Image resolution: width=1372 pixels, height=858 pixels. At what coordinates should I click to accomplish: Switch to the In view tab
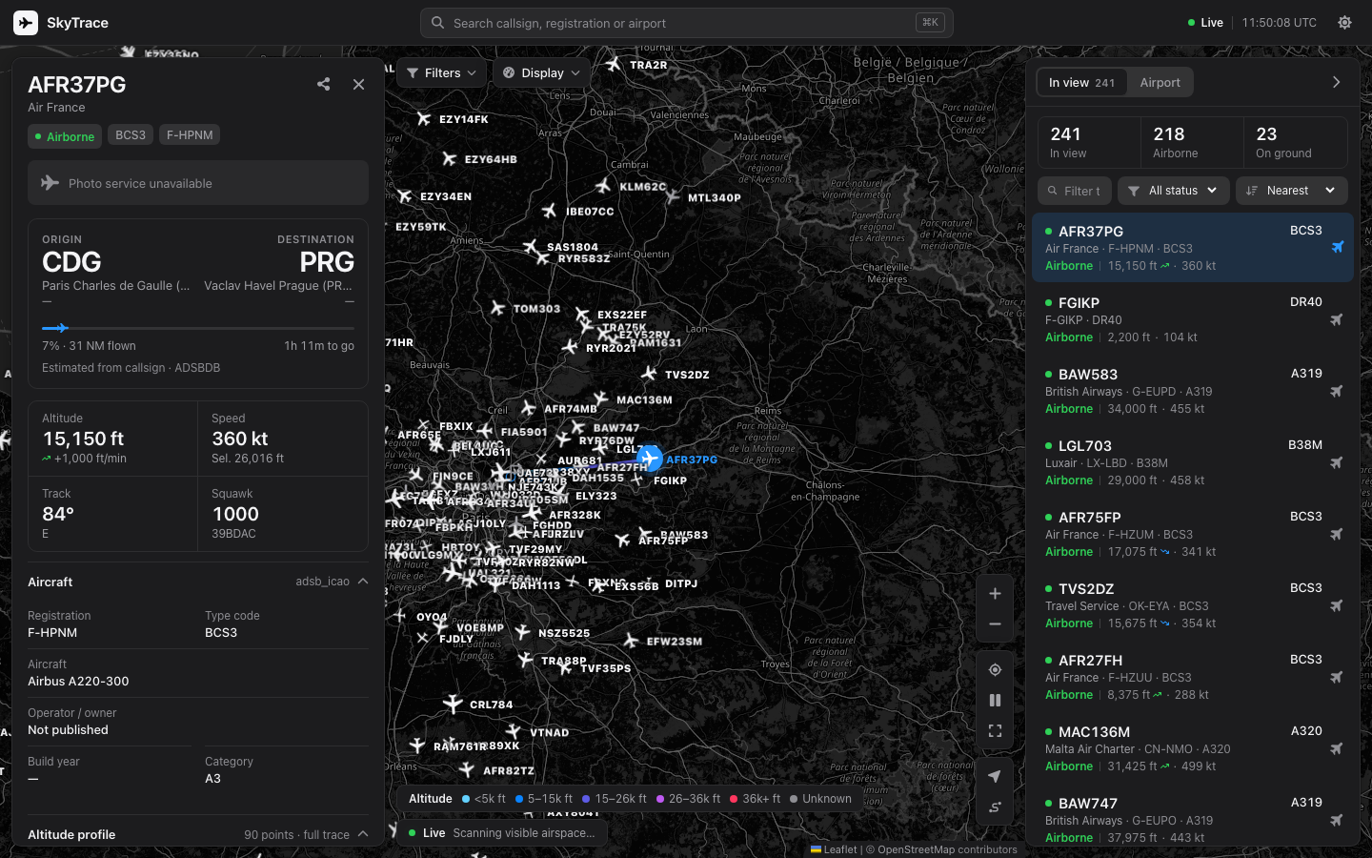click(1081, 83)
